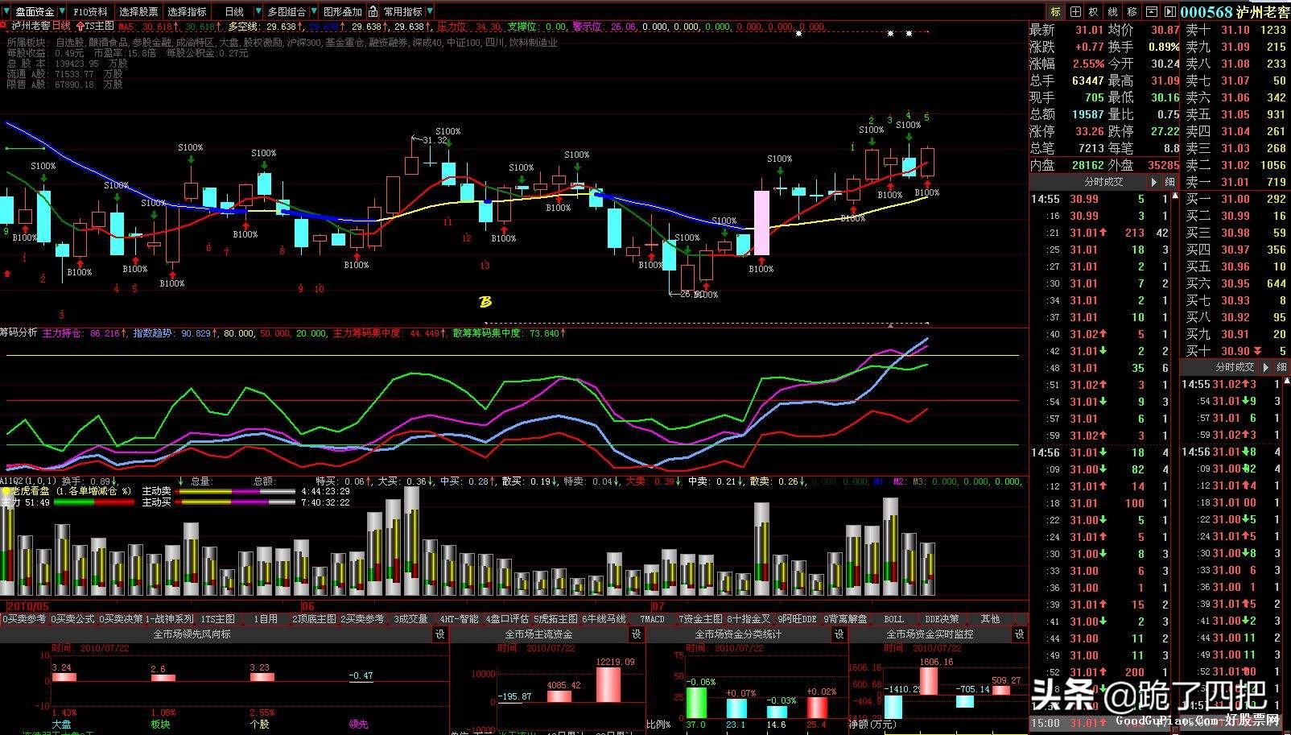Click the 卖十 price 31.10 row

coord(1235,30)
